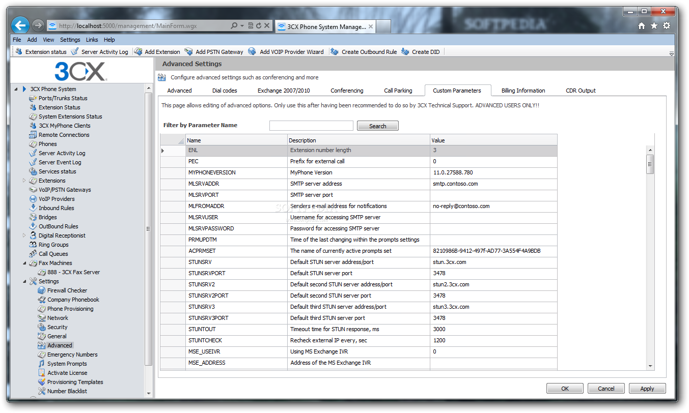
Task: Open System Prompts under Settings
Action: point(67,364)
